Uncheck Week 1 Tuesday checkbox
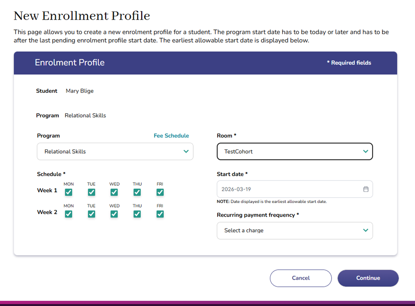The height and width of the screenshot is (306, 415). point(92,192)
